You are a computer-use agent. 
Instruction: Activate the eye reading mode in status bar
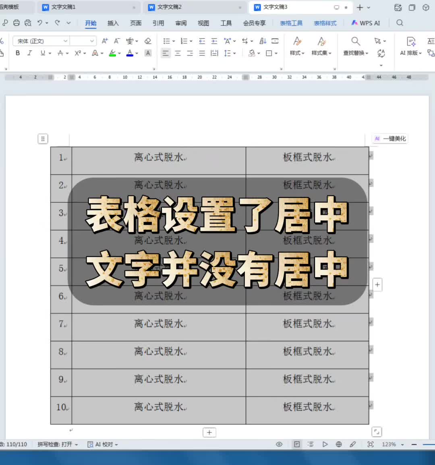click(x=279, y=444)
